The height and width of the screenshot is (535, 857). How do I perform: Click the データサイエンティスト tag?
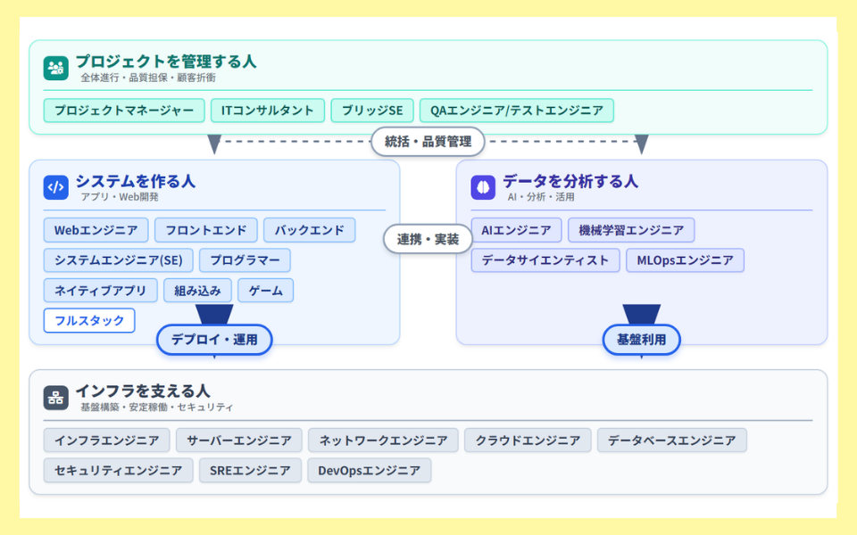point(545,260)
